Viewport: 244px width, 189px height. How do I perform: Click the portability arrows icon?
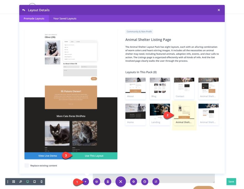pos(156,182)
